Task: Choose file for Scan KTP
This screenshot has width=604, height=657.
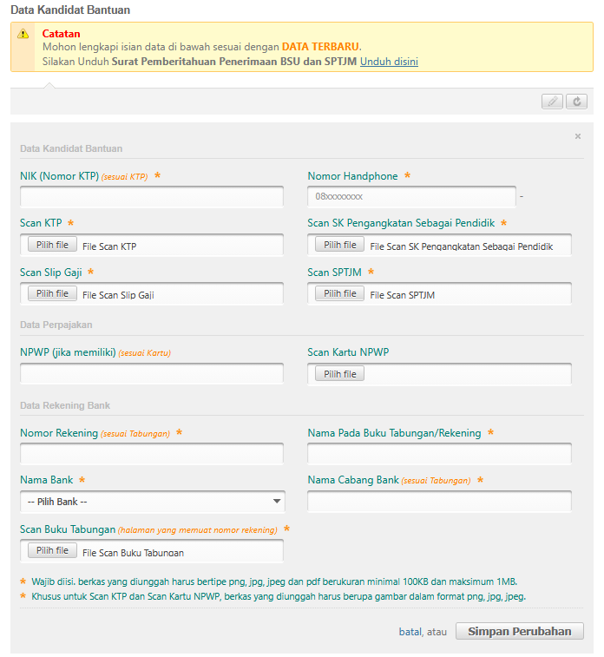Action: pyautogui.click(x=53, y=245)
